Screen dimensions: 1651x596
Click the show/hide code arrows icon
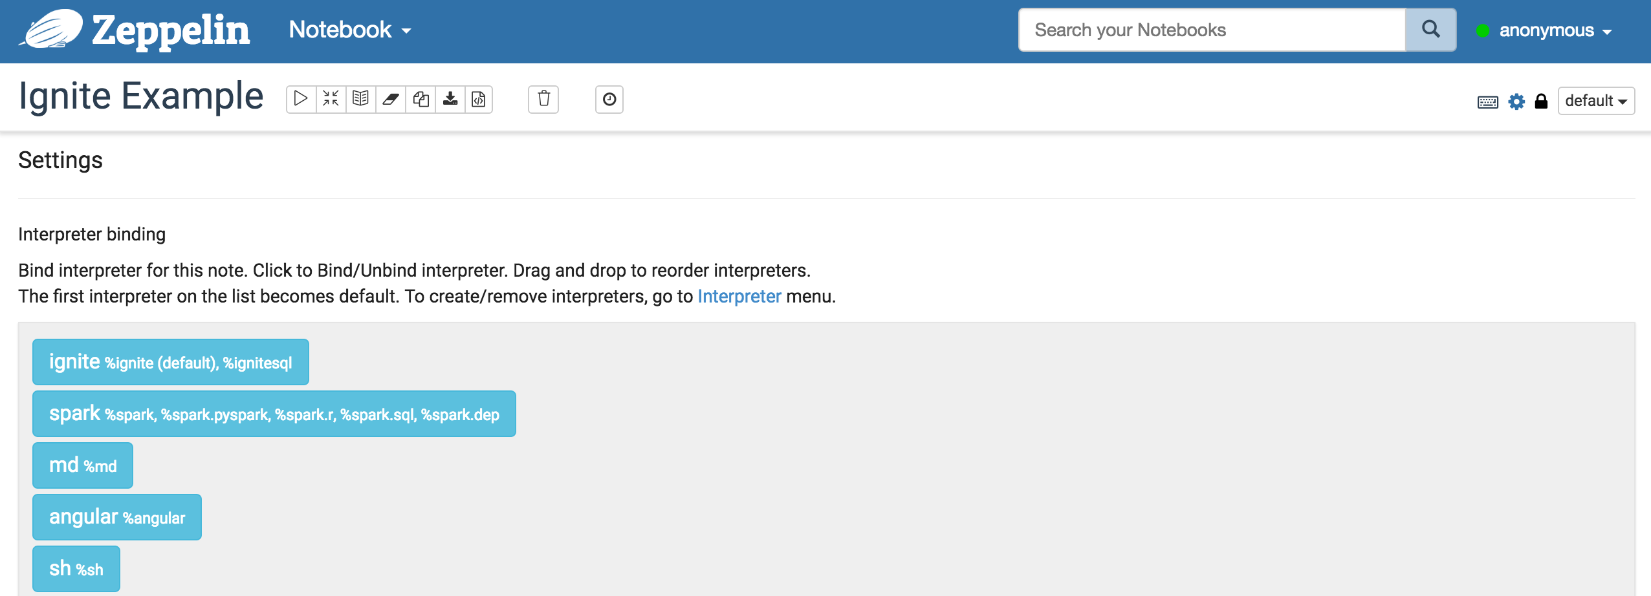click(331, 100)
